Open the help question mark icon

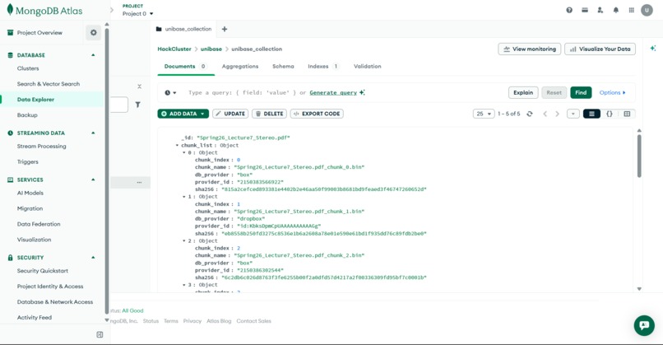click(x=569, y=10)
